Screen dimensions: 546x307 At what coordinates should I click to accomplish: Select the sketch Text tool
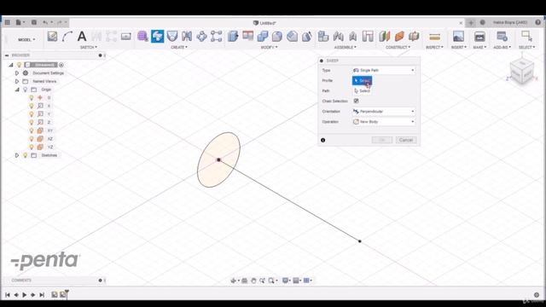[x=82, y=36]
